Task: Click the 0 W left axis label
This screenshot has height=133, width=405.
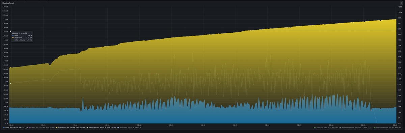Action: coord(6,123)
